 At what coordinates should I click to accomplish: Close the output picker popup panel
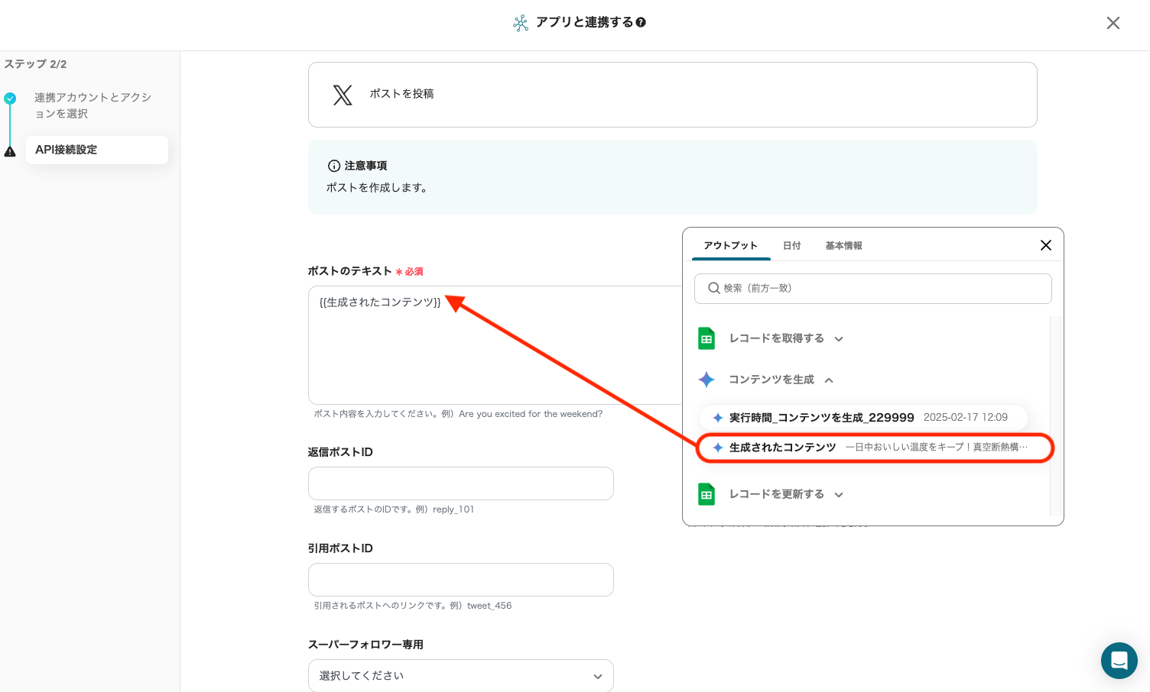(x=1045, y=245)
